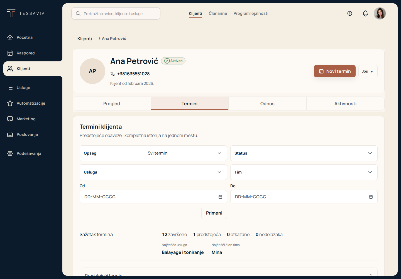Screen dimensions: 401x279
Task: Open Program lojalnosti in top navigation
Action: click(x=251, y=13)
